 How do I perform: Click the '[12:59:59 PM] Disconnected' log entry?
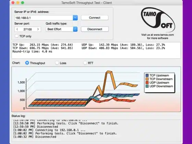[x=36, y=127]
